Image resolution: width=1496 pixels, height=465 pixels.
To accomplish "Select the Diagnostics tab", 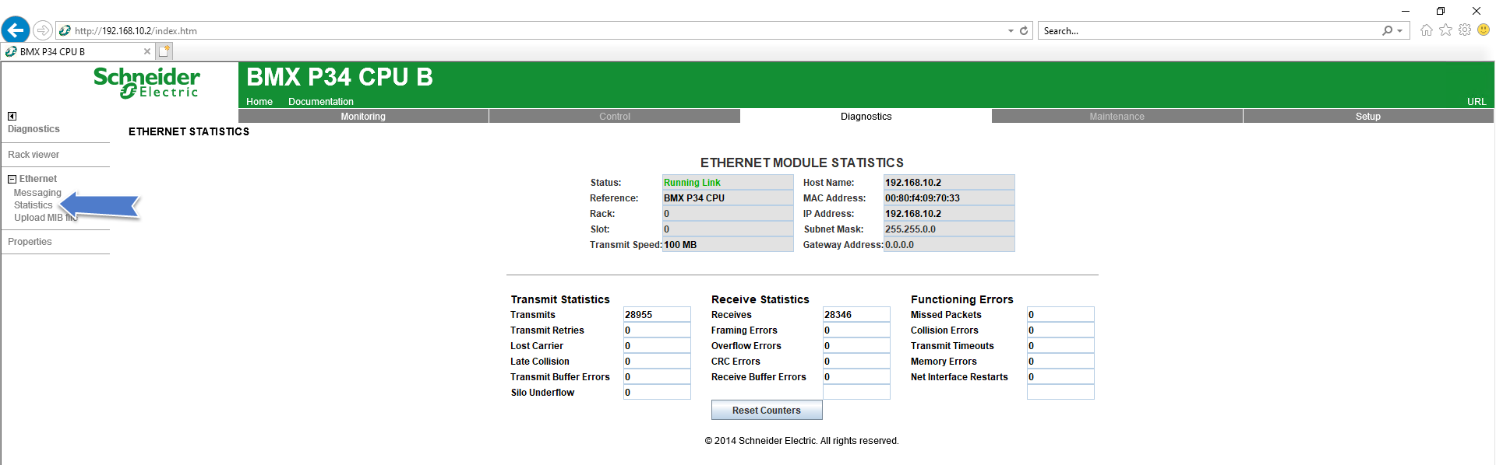I will click(866, 117).
